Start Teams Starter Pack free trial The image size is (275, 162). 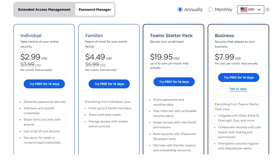(x=174, y=82)
